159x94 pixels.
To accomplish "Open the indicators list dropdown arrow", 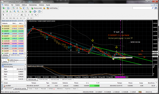I will point(32,11).
